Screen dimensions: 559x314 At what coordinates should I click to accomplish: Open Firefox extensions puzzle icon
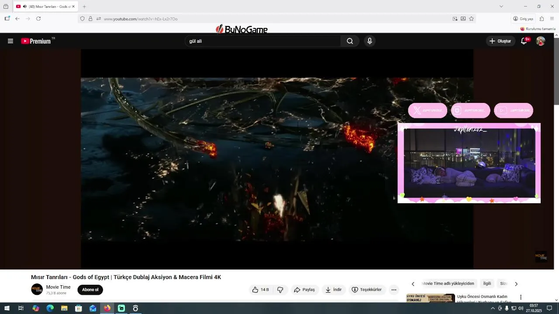542,19
